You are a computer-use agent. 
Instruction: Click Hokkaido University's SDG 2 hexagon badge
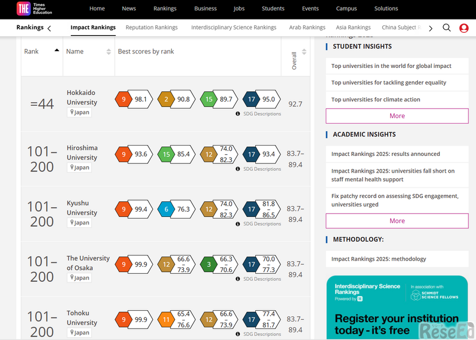point(166,99)
